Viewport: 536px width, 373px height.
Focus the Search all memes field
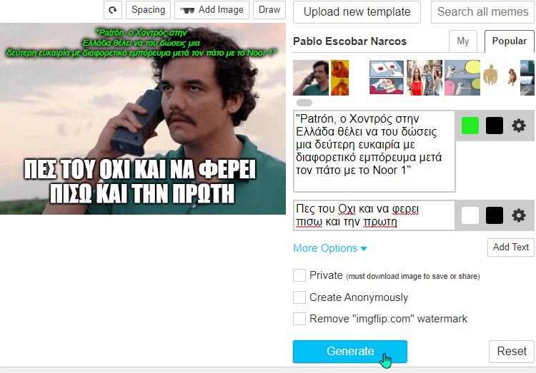pos(482,12)
